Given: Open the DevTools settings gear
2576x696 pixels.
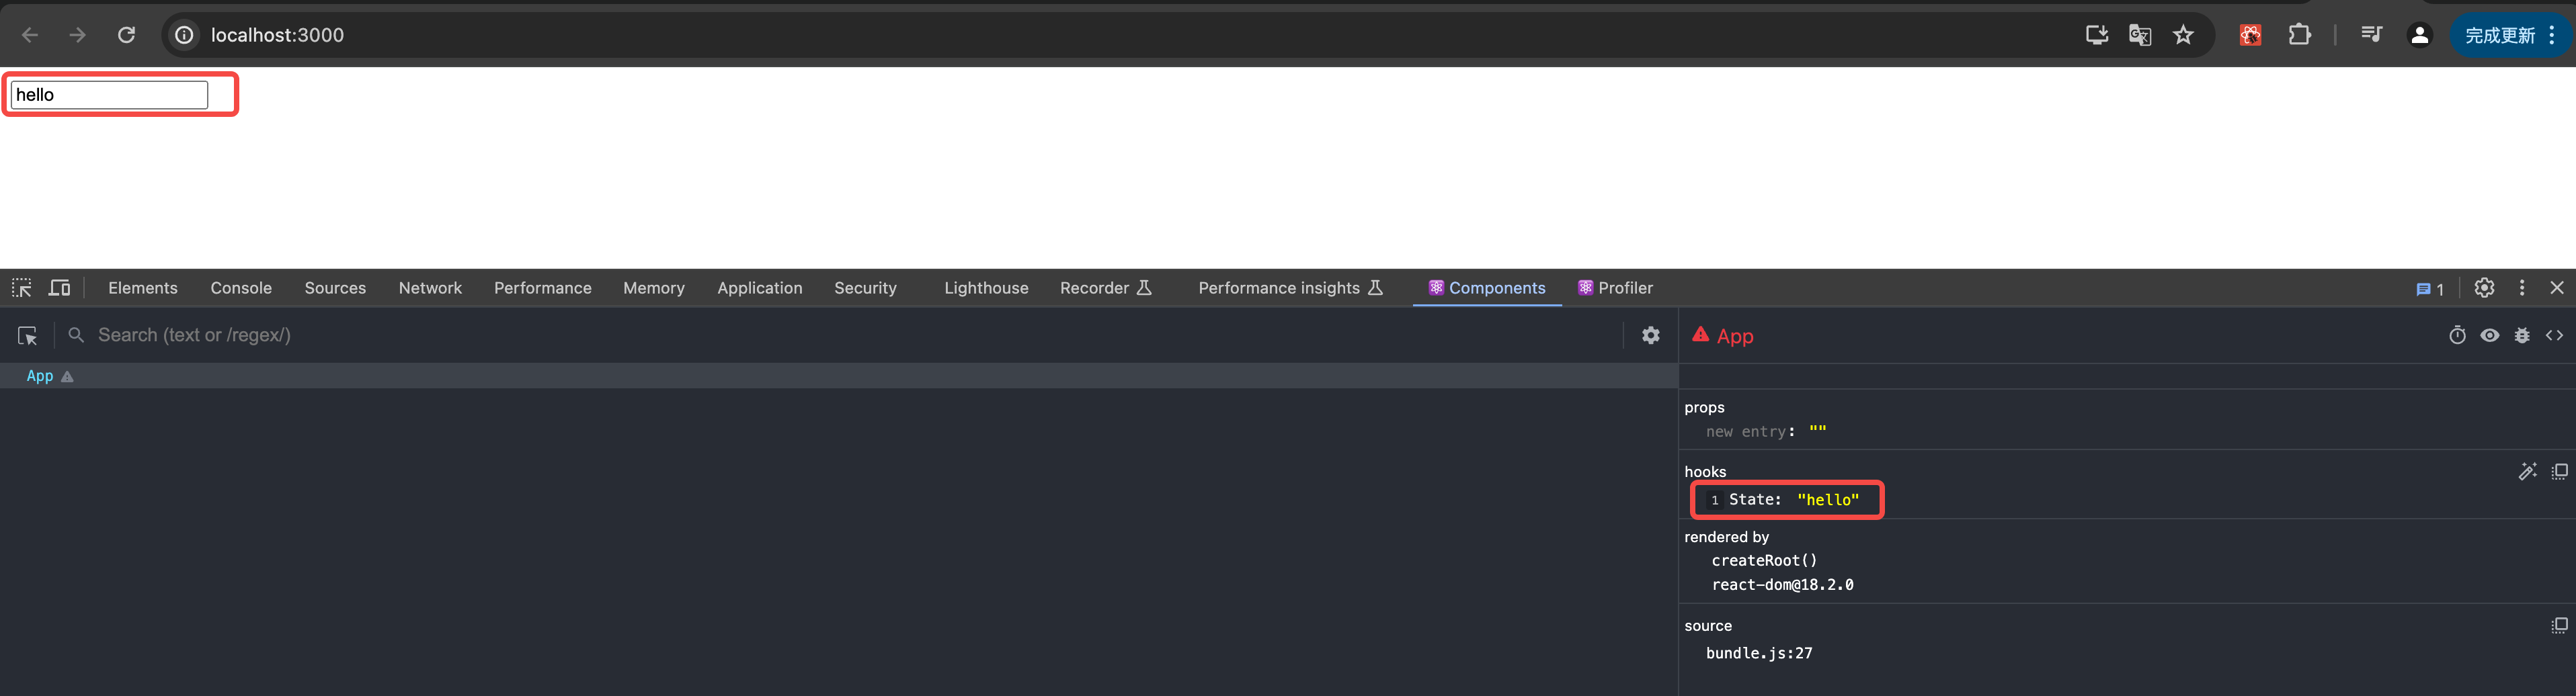Looking at the screenshot, I should coord(2484,288).
